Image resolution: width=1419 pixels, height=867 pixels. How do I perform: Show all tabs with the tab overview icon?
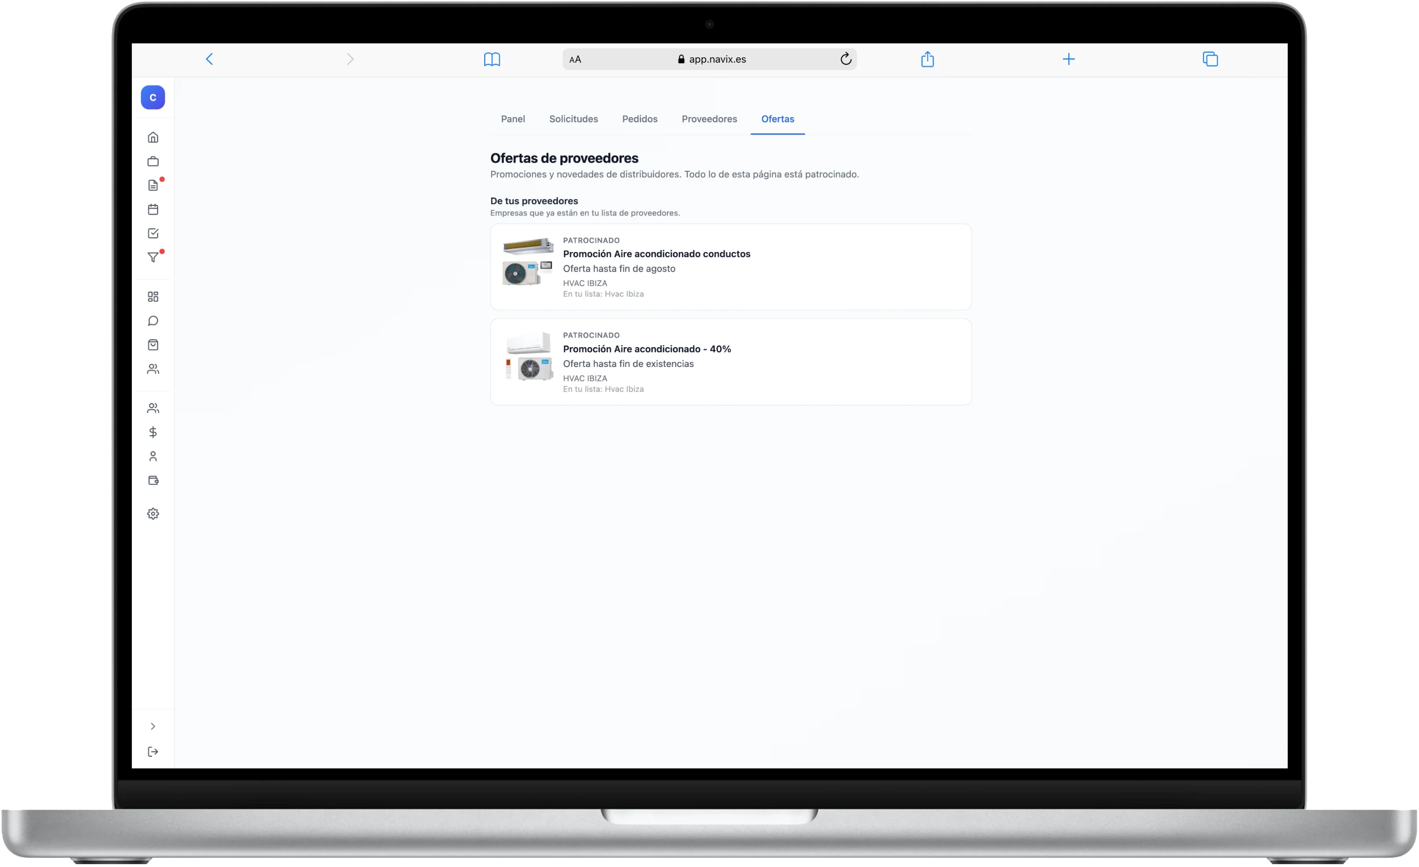tap(1210, 59)
